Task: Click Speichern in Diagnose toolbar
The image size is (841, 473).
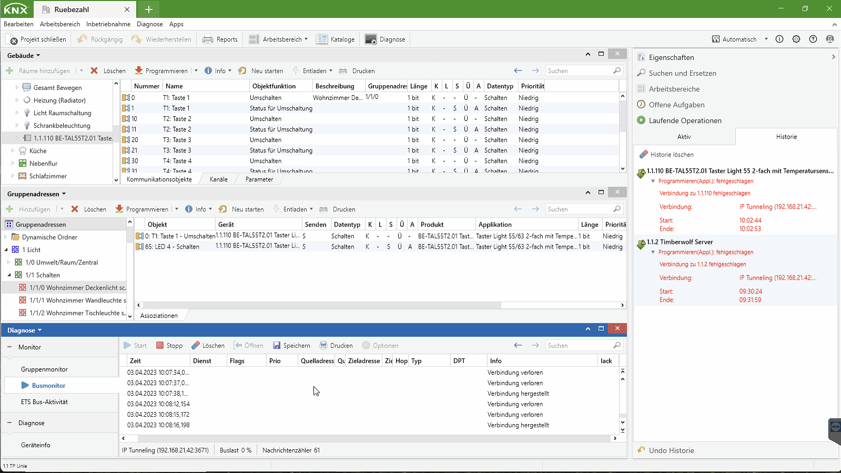Action: (x=292, y=346)
